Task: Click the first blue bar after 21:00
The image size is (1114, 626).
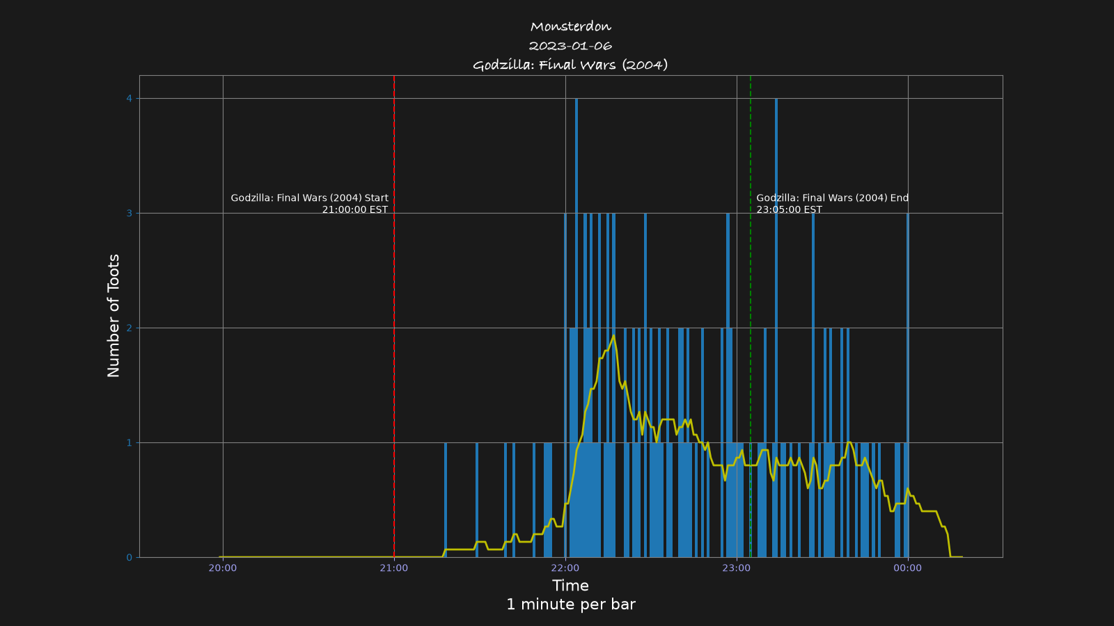Action: [x=446, y=500]
